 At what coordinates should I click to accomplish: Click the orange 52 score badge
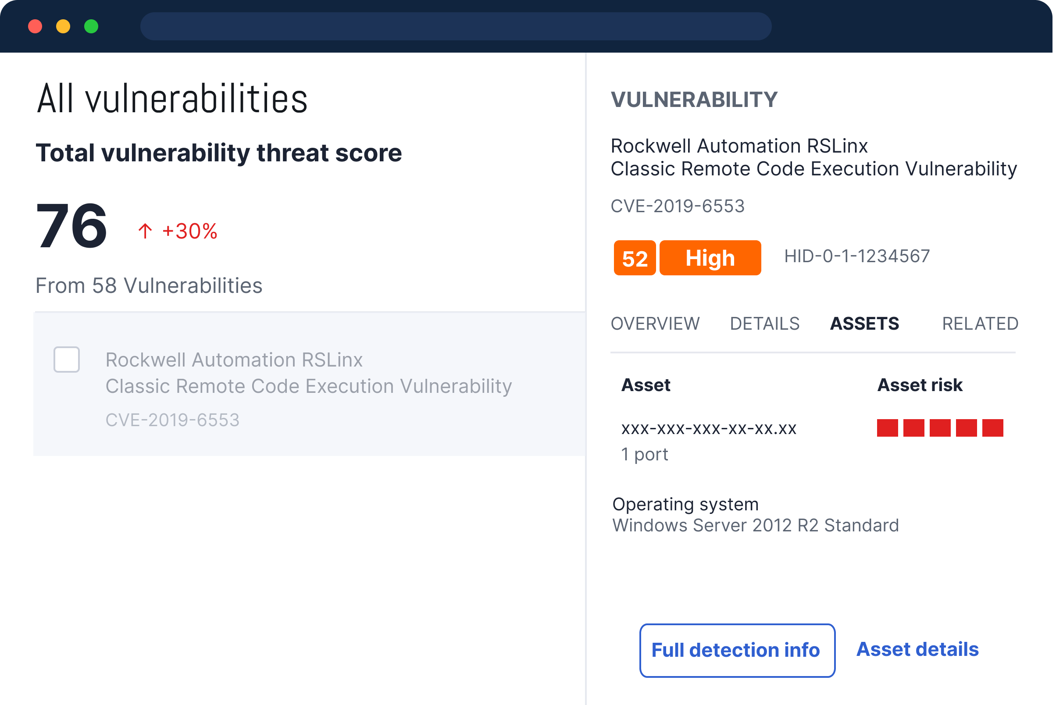[635, 258]
